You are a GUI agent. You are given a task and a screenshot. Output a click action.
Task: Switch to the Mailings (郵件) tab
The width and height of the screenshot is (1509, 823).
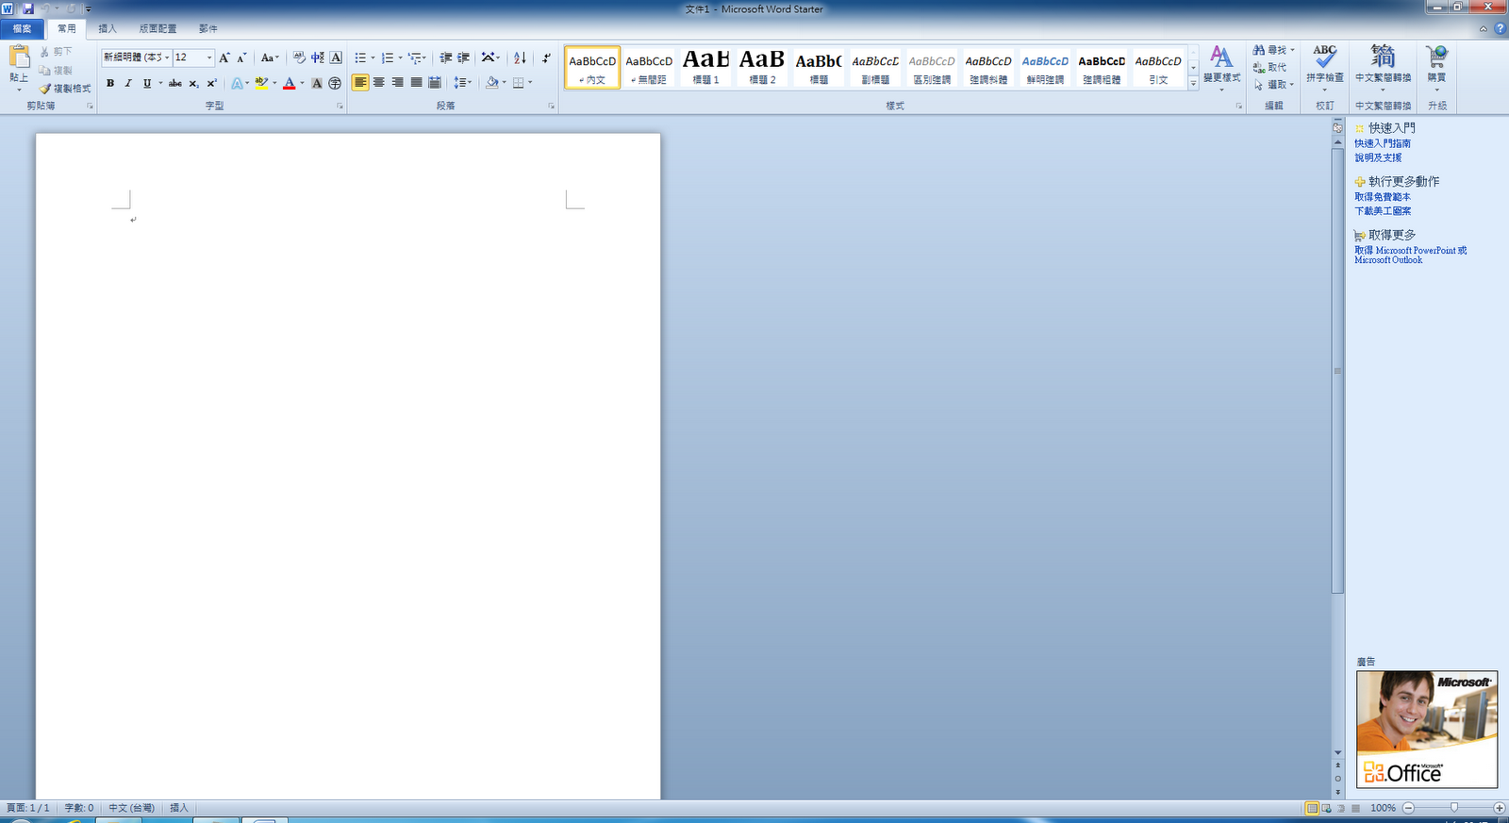208,28
